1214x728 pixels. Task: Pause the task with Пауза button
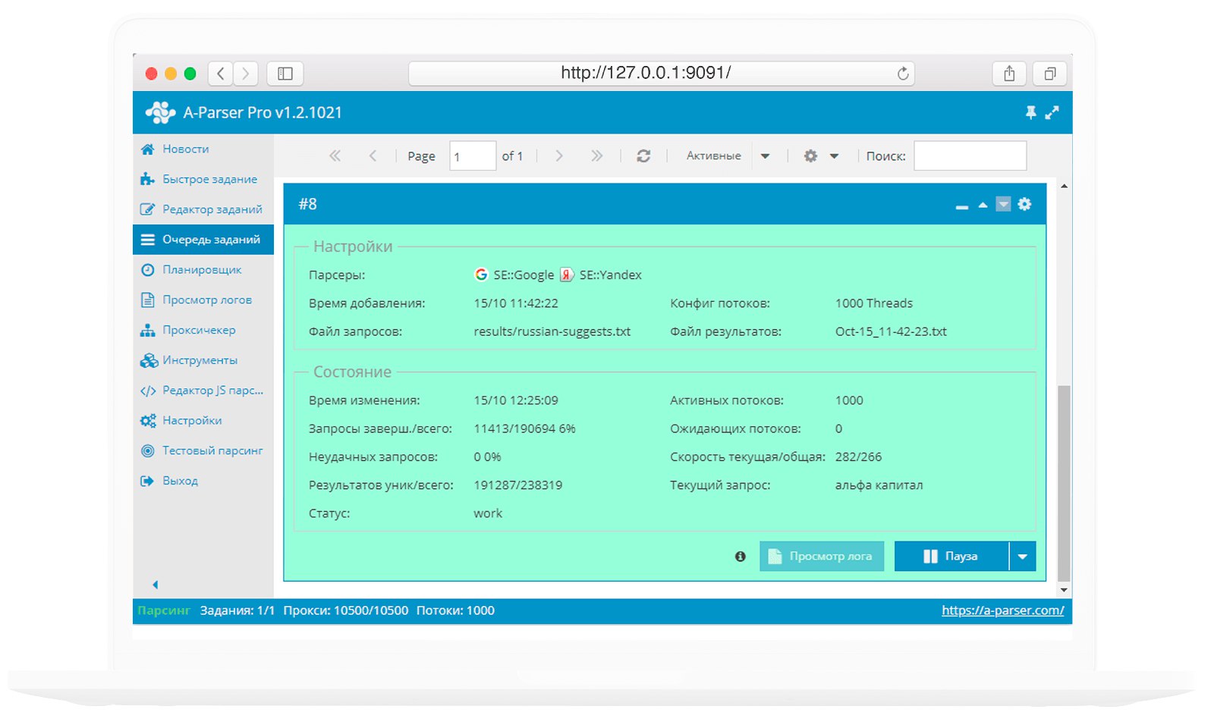951,557
